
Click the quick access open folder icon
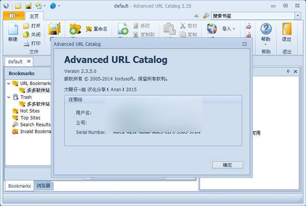(18, 6)
